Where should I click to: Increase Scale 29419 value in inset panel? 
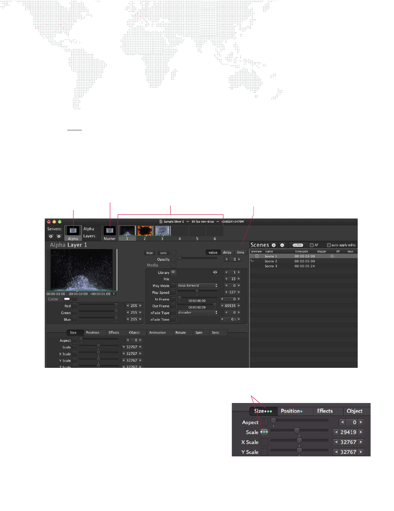[x=361, y=432]
